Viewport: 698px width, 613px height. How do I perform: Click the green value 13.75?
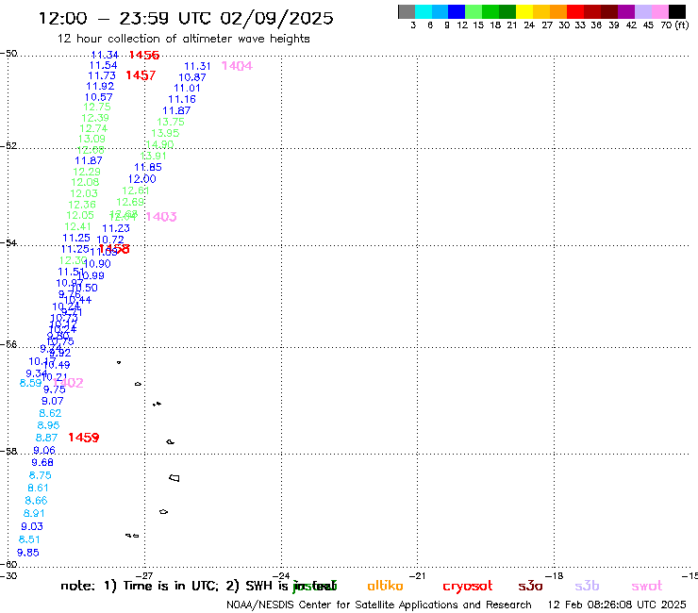(x=171, y=122)
